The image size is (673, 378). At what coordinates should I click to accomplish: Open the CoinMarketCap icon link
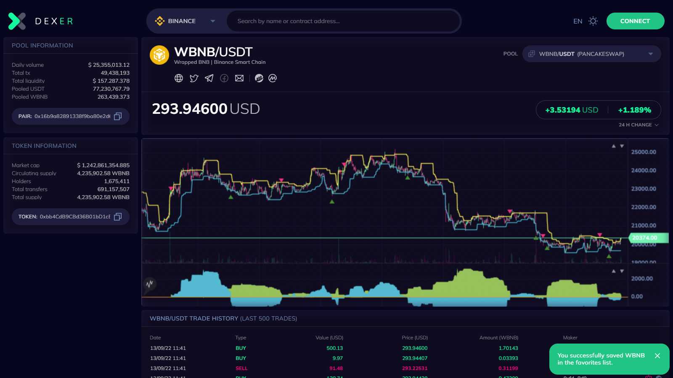click(273, 78)
